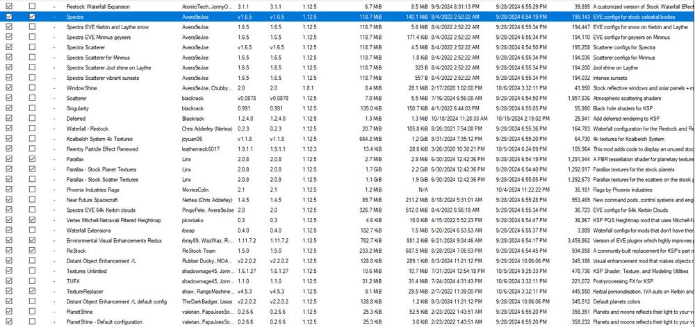695x327 pixels.
Task: Uncheck installed checkbox for Textures Unlimited
Action: pyautogui.click(x=9, y=271)
